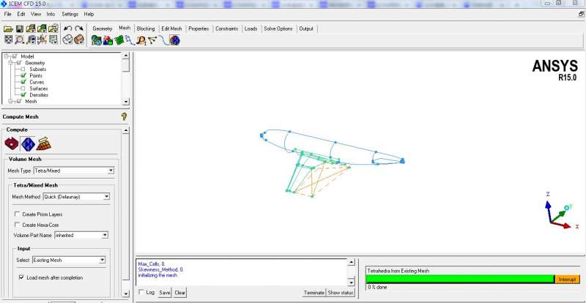Image resolution: width=586 pixels, height=303 pixels.
Task: Open Mesh Curve icon
Action: pos(163,40)
